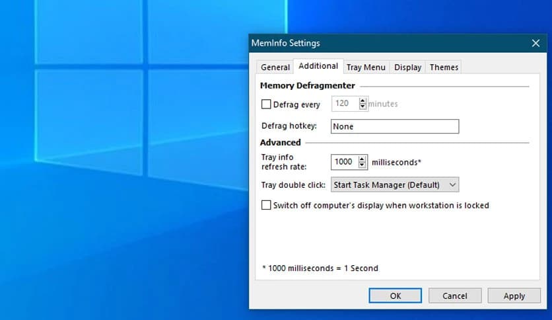Viewport: 552px width, 320px height.
Task: Open the Tray Menu tab
Action: [366, 67]
